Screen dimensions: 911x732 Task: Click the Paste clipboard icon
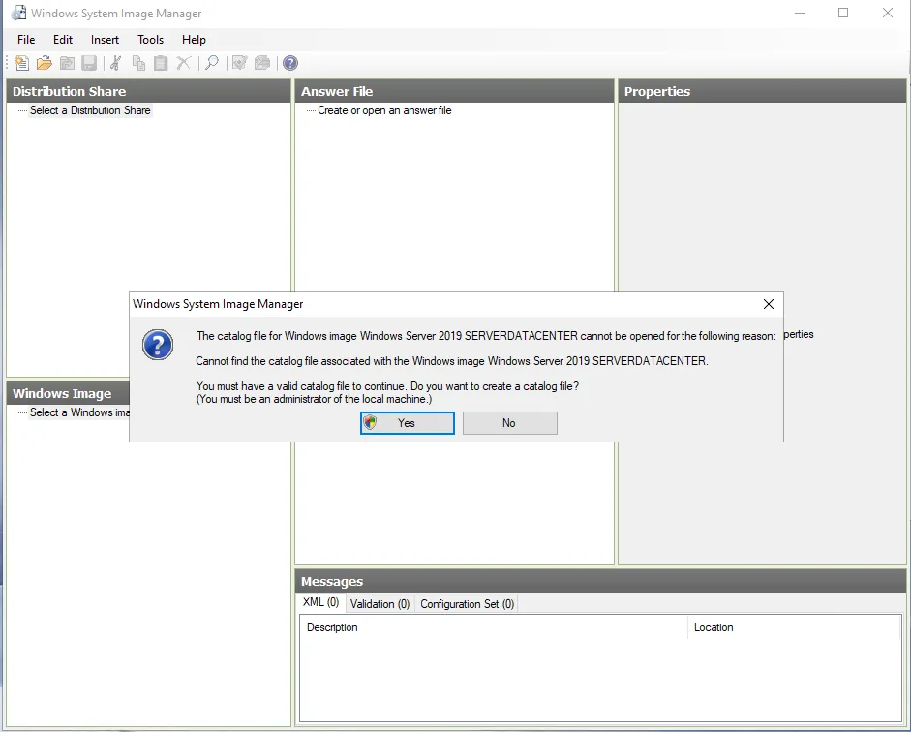(161, 63)
